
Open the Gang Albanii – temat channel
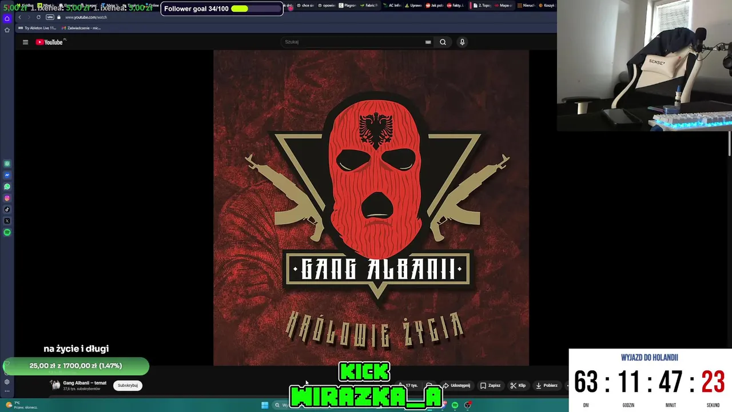85,383
